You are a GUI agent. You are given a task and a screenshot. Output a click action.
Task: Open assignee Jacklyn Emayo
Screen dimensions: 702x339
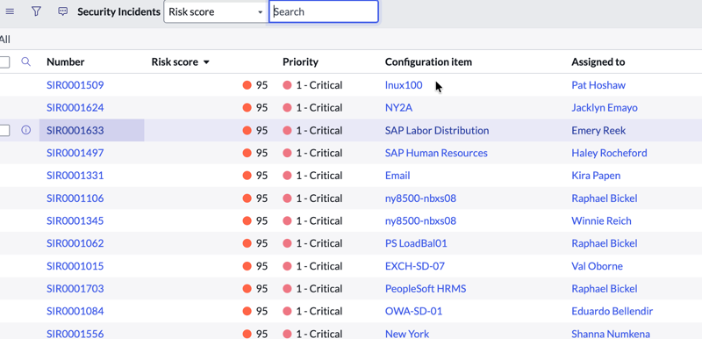point(605,107)
